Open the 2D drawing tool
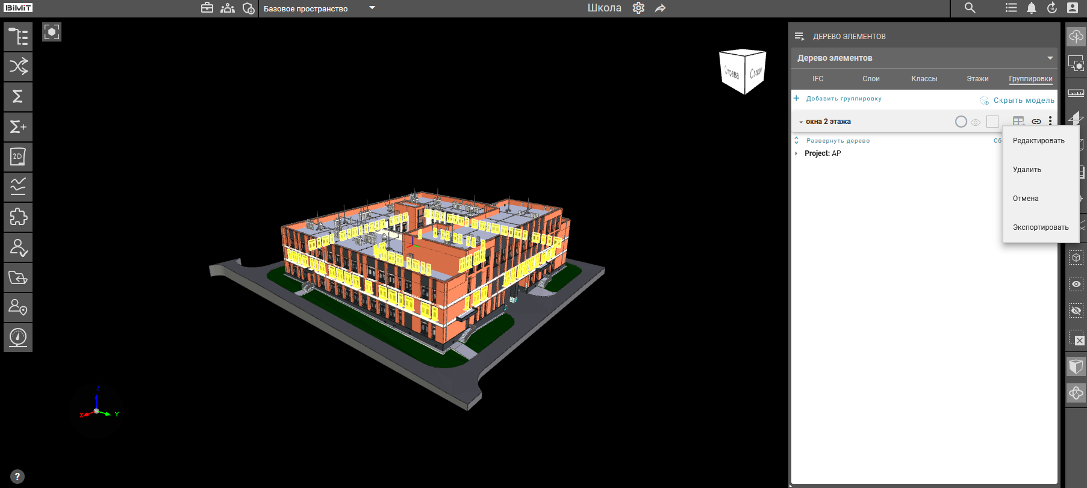Screen dimensions: 1087x488 pyautogui.click(x=18, y=156)
